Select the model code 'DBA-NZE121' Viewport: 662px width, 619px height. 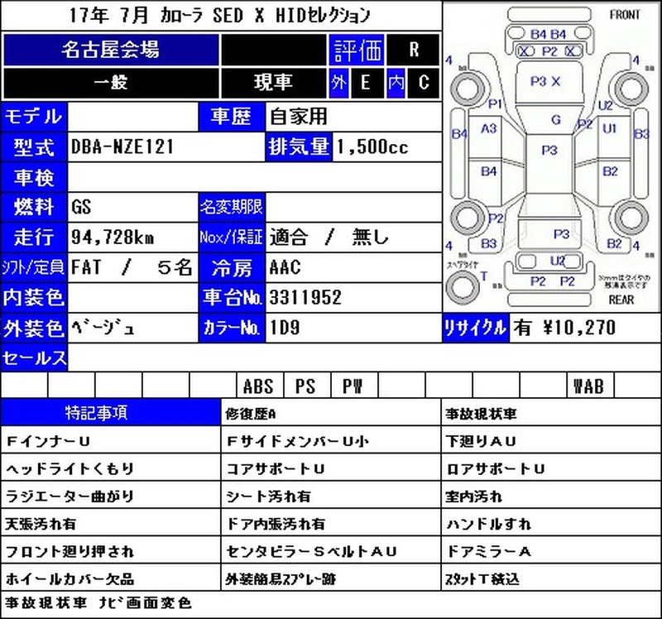122,147
